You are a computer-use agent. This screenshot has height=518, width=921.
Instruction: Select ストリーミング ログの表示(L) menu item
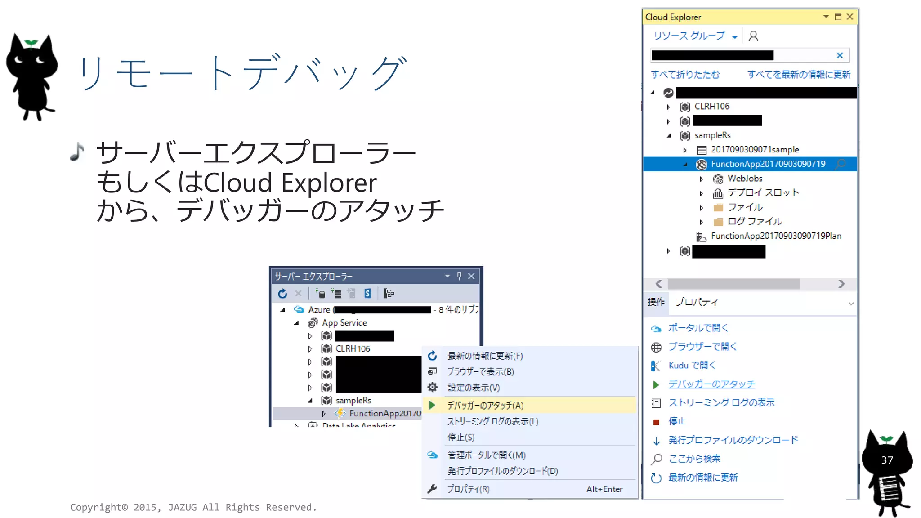pyautogui.click(x=530, y=421)
